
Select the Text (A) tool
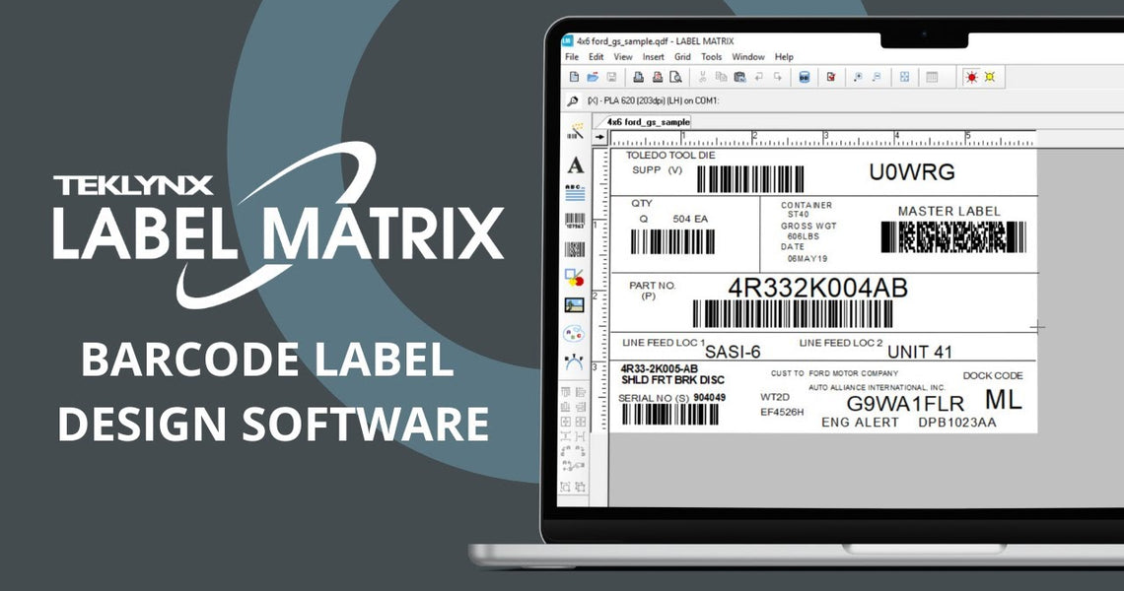click(x=575, y=165)
